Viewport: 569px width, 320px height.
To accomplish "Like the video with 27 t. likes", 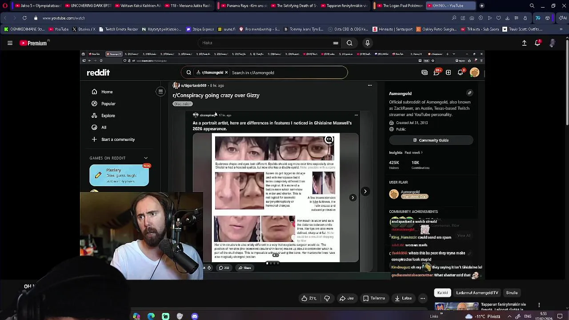I will [x=309, y=298].
